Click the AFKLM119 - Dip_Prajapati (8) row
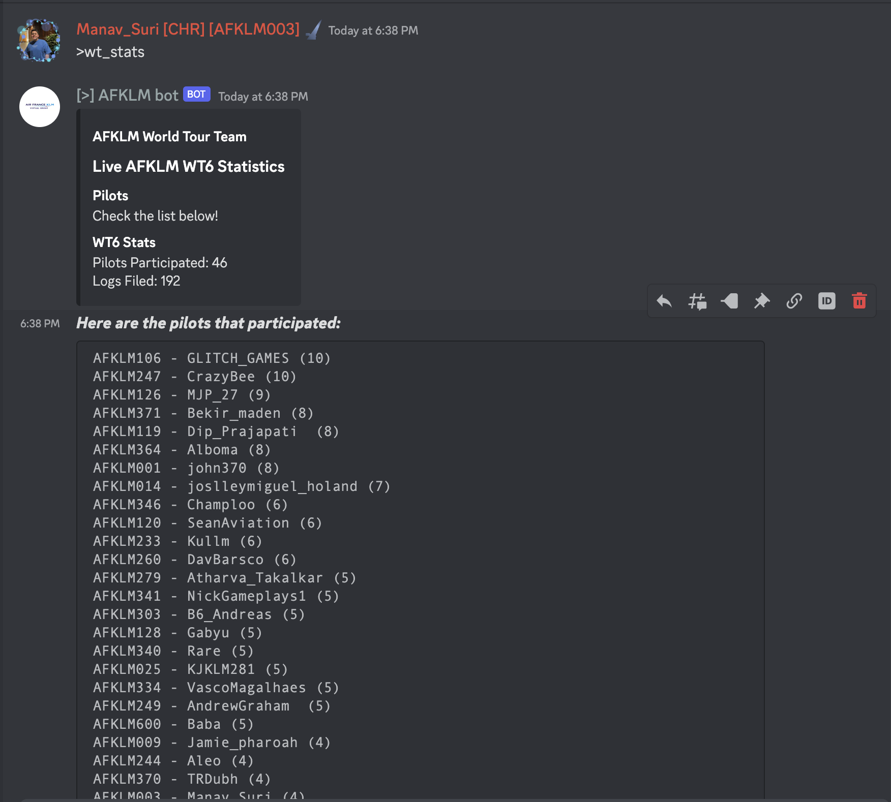 click(216, 431)
